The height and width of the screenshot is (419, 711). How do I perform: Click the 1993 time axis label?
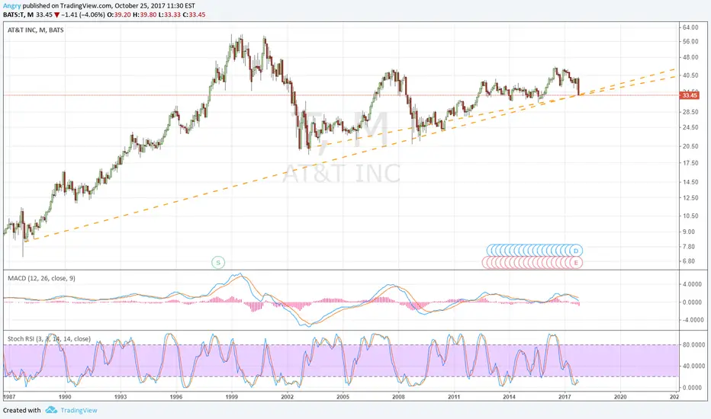coord(121,397)
